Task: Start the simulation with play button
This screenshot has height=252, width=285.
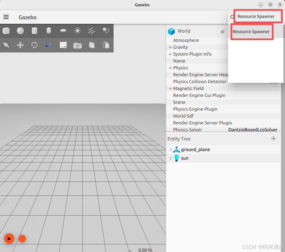Action: (9, 238)
